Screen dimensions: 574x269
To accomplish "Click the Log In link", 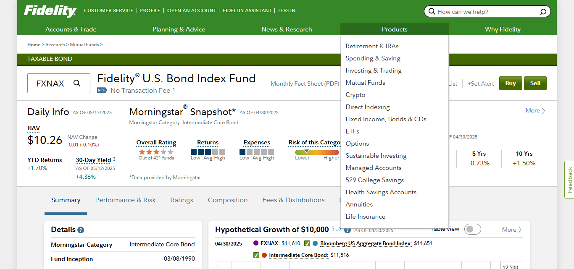I will click(x=287, y=10).
